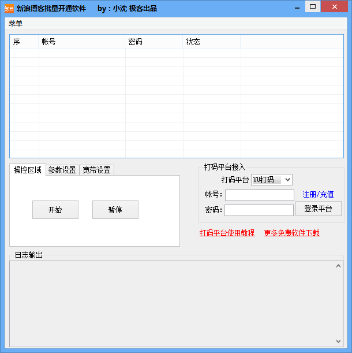The height and width of the screenshot is (353, 352).
Task: Click the 序 column header
Action: click(x=24, y=42)
